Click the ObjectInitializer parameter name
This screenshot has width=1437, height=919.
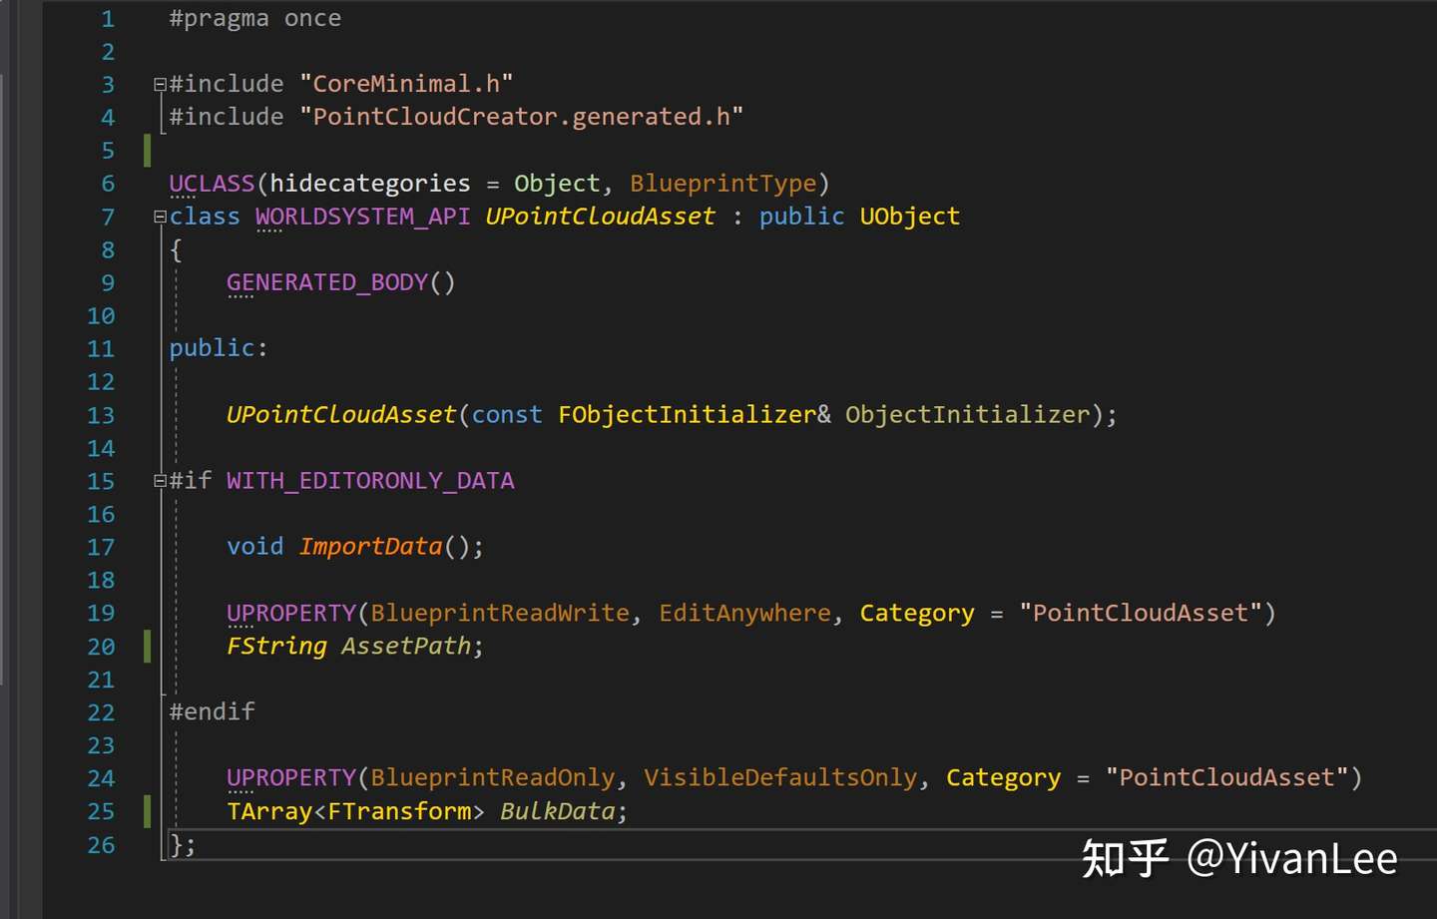coord(967,415)
